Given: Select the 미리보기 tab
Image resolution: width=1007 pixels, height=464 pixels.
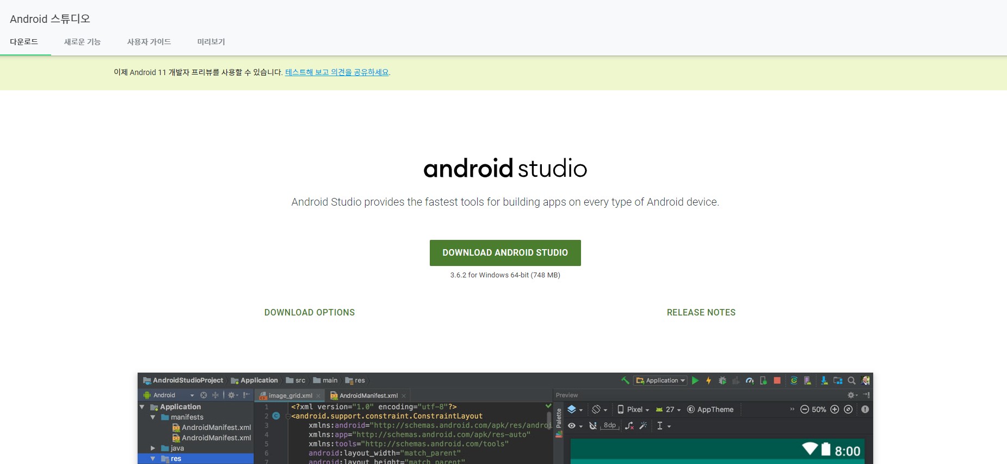Looking at the screenshot, I should (211, 42).
